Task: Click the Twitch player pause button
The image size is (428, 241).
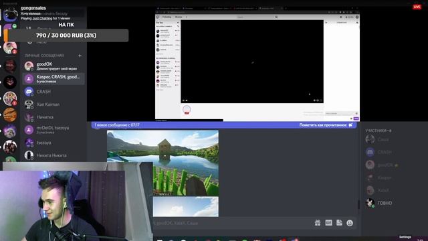Action: coord(183,100)
